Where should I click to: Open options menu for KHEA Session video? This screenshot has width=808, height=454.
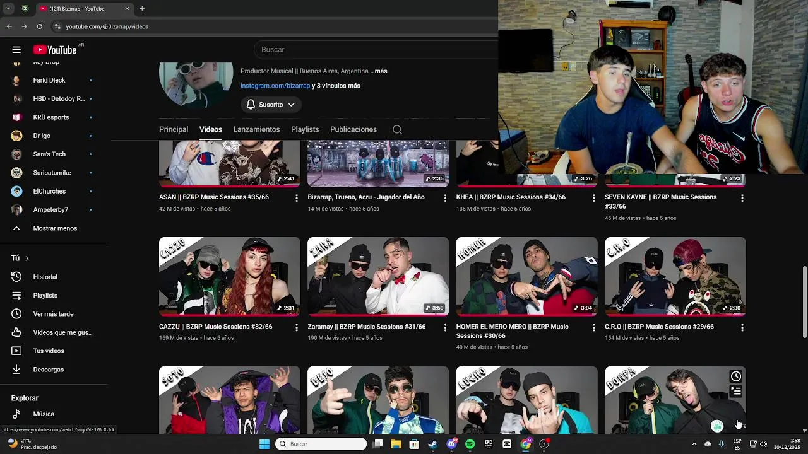(x=593, y=198)
